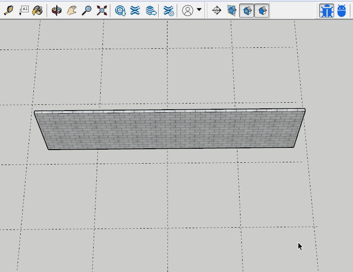This screenshot has height=272, width=353.
Task: Activate the orbit rotate view tool
Action: pos(57,11)
